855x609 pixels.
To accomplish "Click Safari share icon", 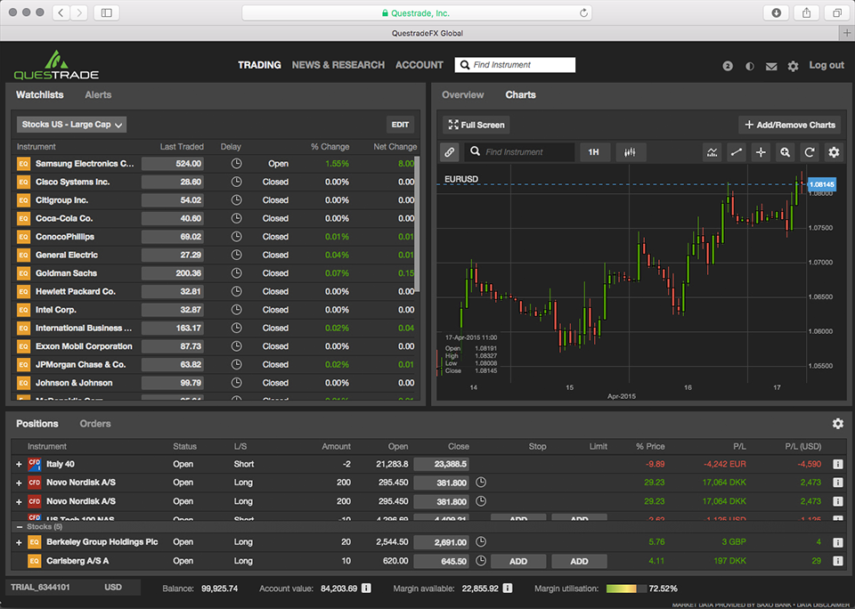I will click(807, 12).
